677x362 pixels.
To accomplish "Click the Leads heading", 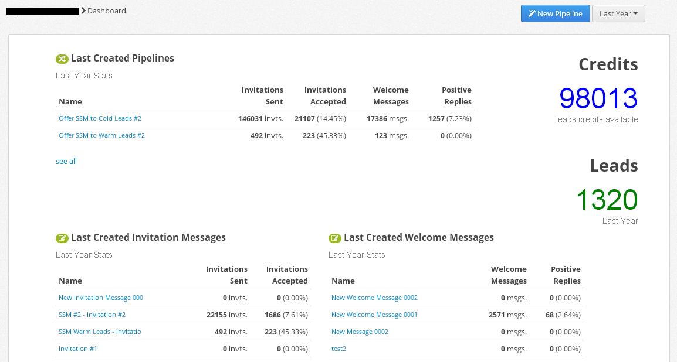I will pyautogui.click(x=614, y=166).
